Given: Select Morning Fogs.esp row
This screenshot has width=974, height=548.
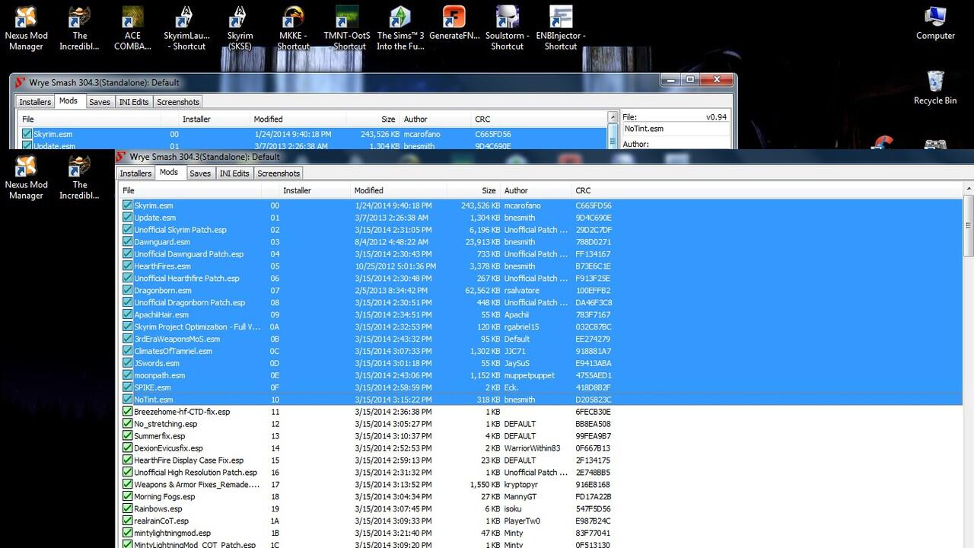Looking at the screenshot, I should [x=540, y=497].
